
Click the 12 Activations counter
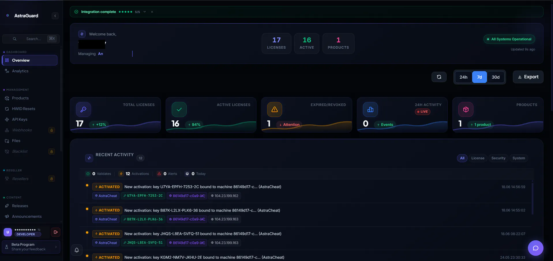point(134,174)
